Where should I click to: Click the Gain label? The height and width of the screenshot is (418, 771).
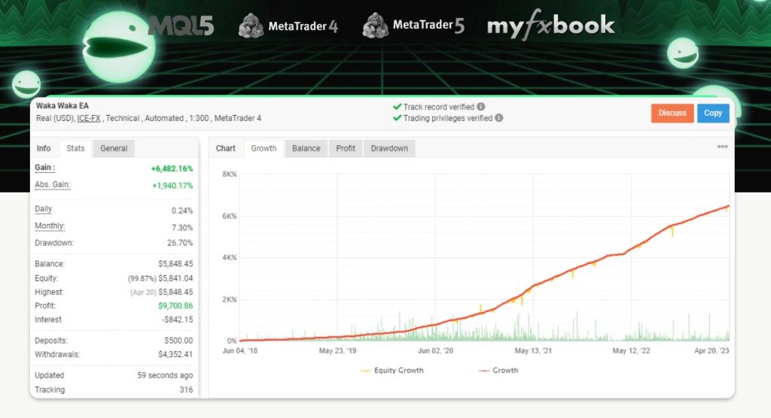coord(44,168)
